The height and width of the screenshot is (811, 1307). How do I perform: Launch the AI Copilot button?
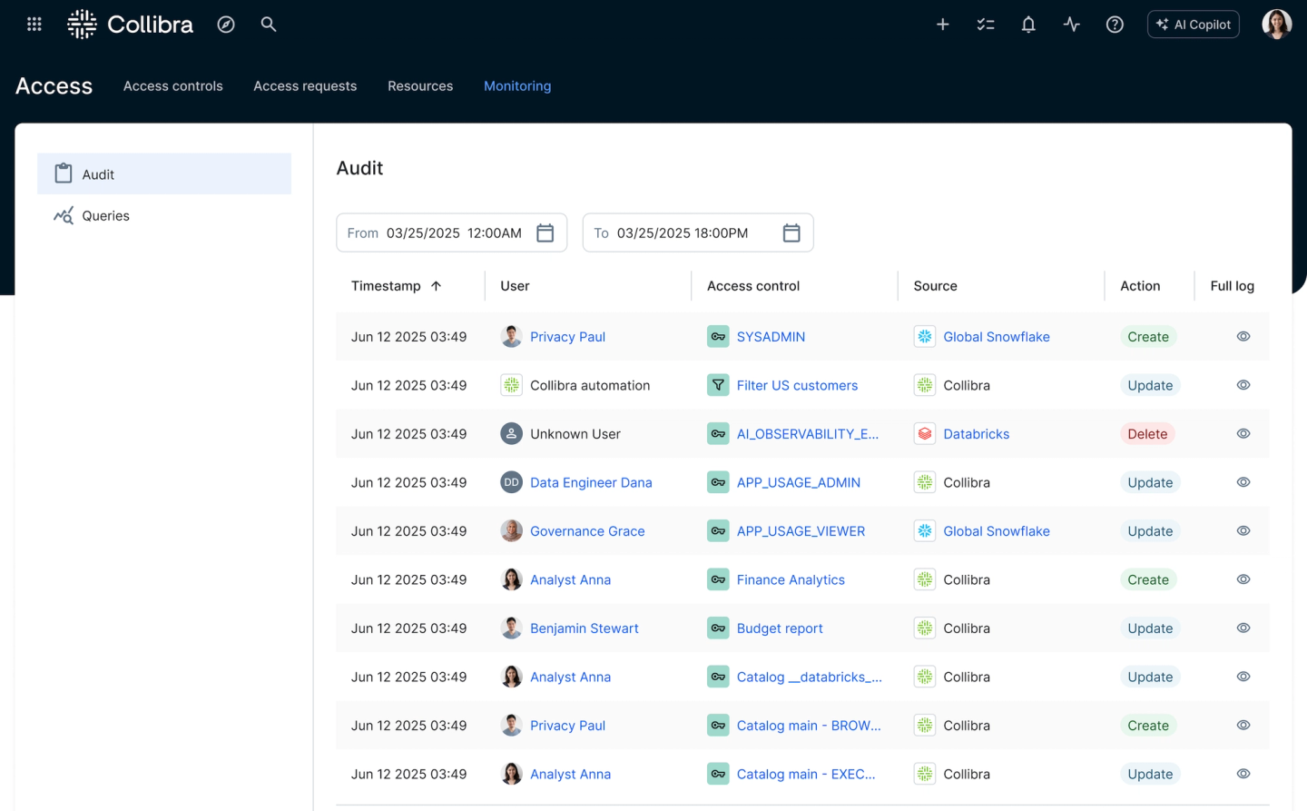click(1194, 25)
